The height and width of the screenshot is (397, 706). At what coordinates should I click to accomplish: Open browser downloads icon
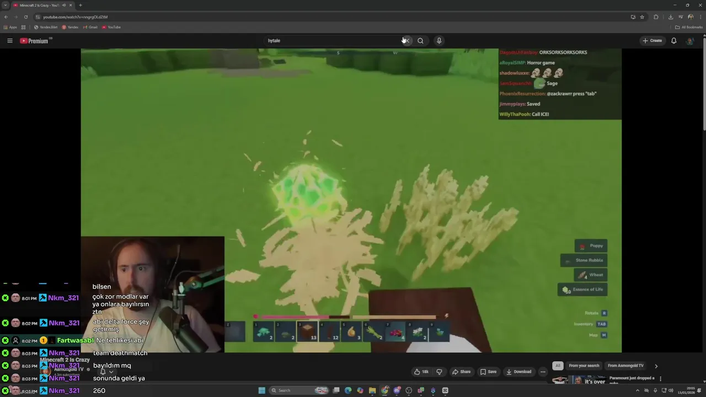[670, 17]
